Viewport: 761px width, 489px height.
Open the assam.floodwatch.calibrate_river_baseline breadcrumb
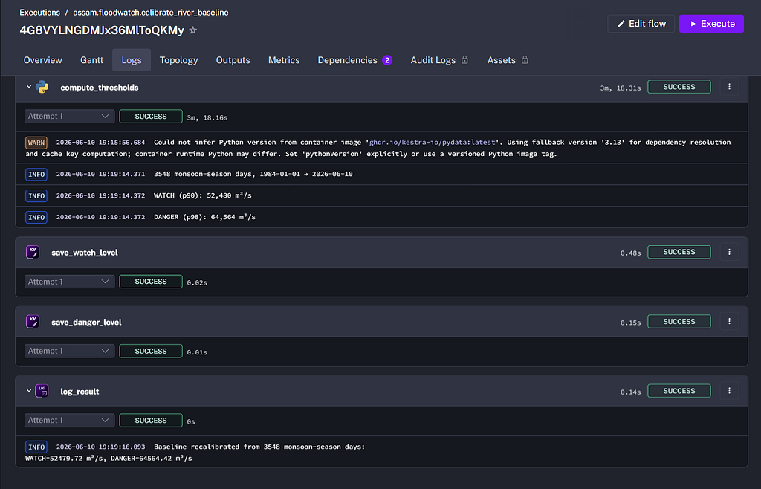[x=151, y=13]
